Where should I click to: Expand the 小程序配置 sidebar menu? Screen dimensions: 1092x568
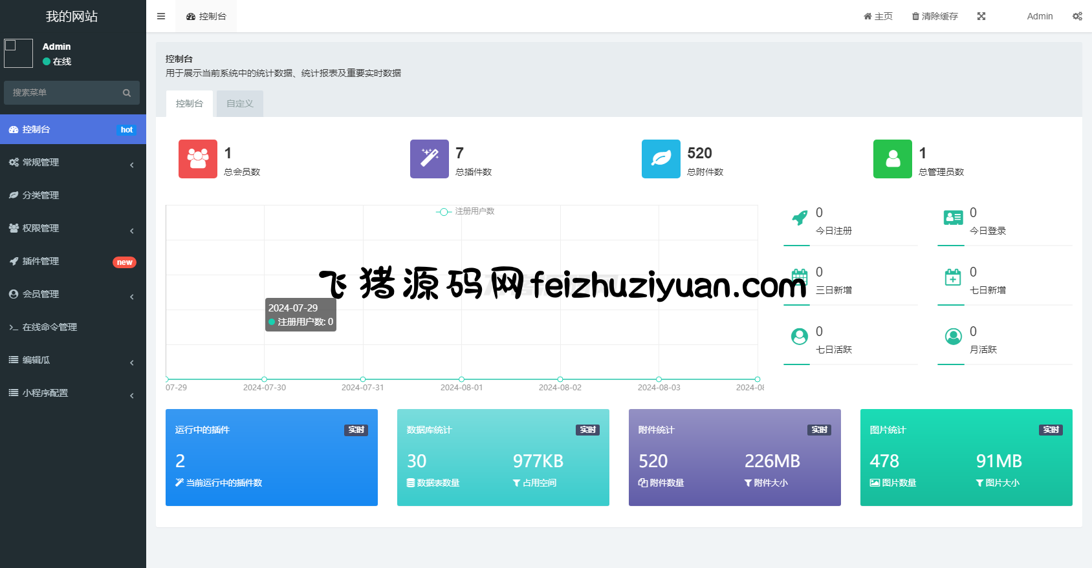72,393
